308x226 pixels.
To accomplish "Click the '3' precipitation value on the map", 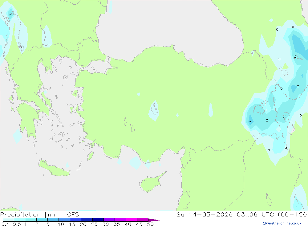I will click(x=250, y=122).
